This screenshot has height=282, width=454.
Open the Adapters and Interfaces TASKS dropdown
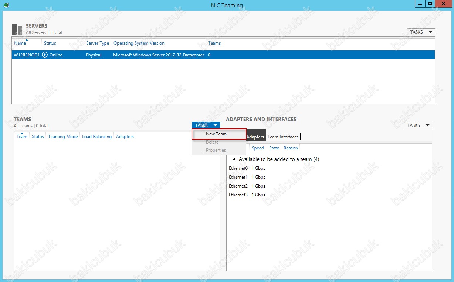click(x=418, y=125)
